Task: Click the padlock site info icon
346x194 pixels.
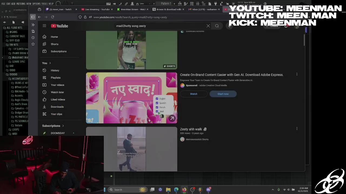Action: 85,17
